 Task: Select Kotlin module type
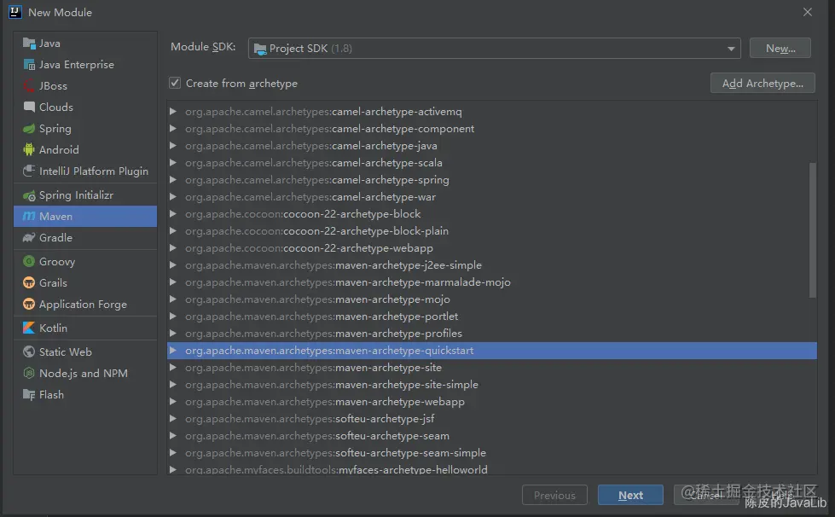[85, 328]
